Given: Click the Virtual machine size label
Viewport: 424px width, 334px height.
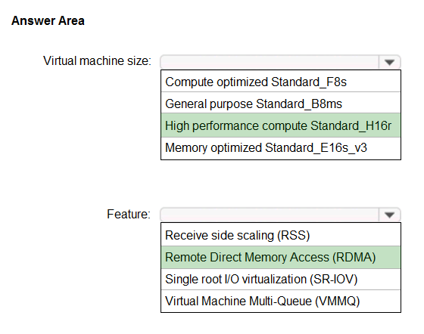Looking at the screenshot, I should [x=97, y=60].
